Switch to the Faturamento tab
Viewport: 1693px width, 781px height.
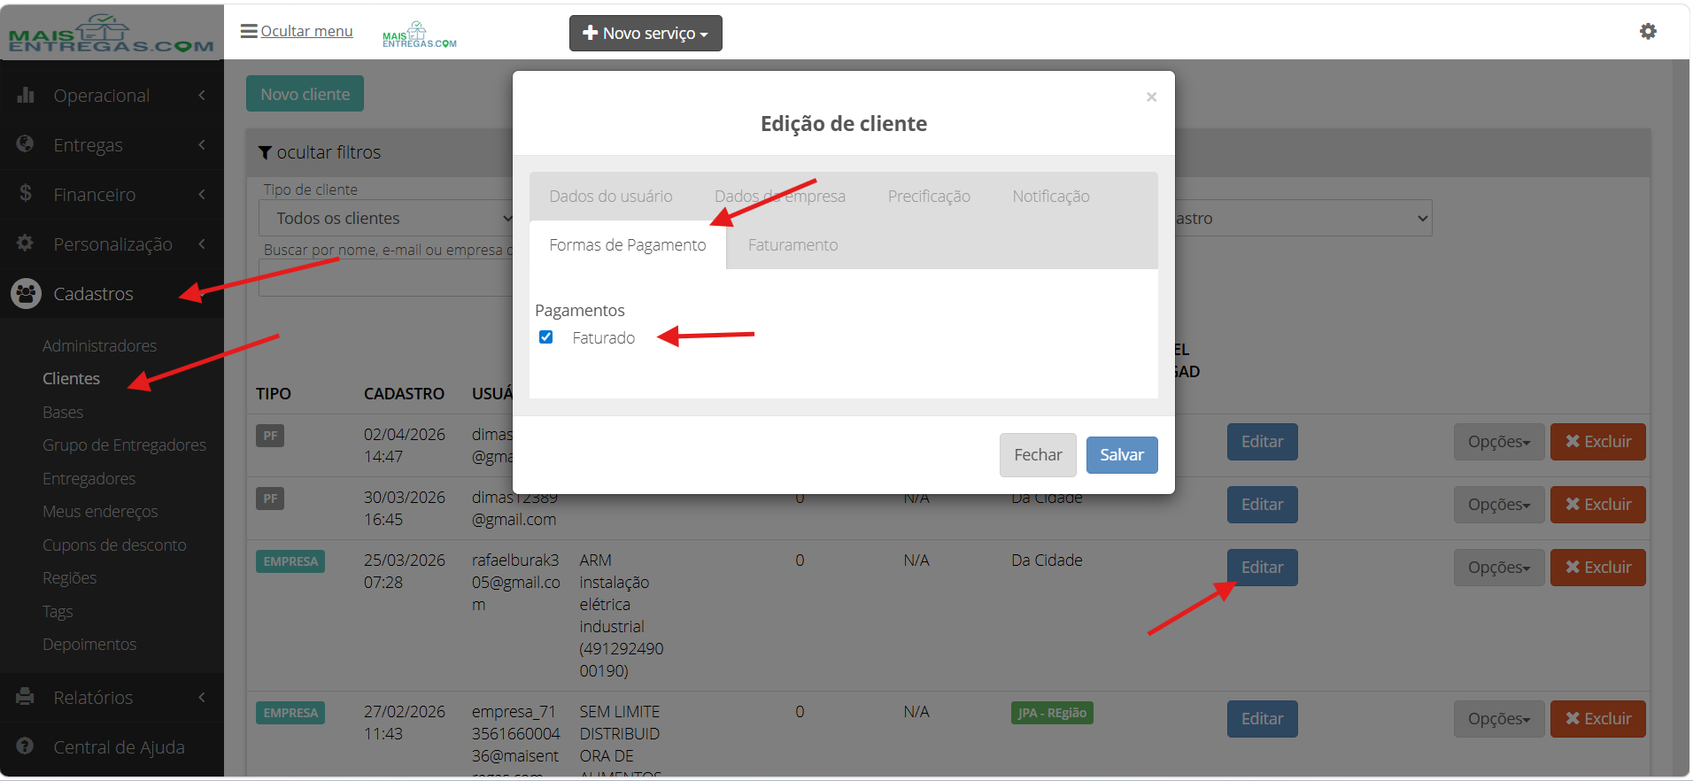pos(792,245)
